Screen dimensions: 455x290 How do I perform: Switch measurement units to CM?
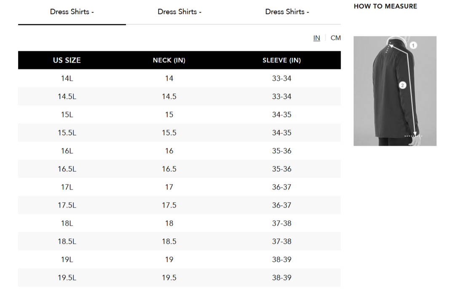click(335, 38)
